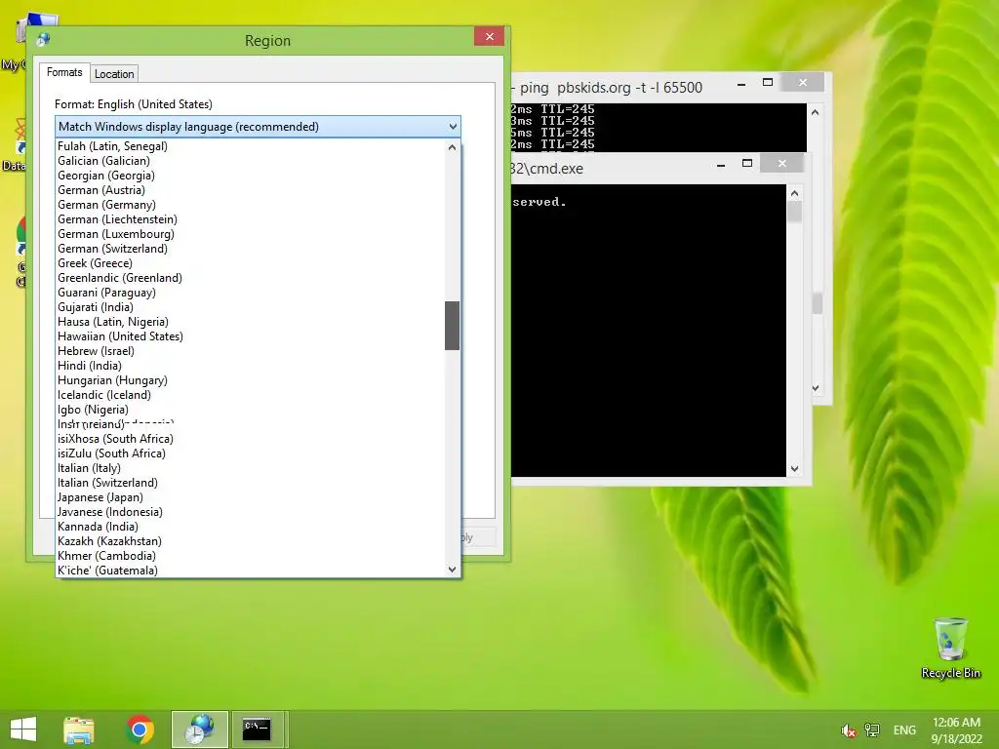Maximize the ping pbskids.org window
The height and width of the screenshot is (749, 999).
pos(768,83)
